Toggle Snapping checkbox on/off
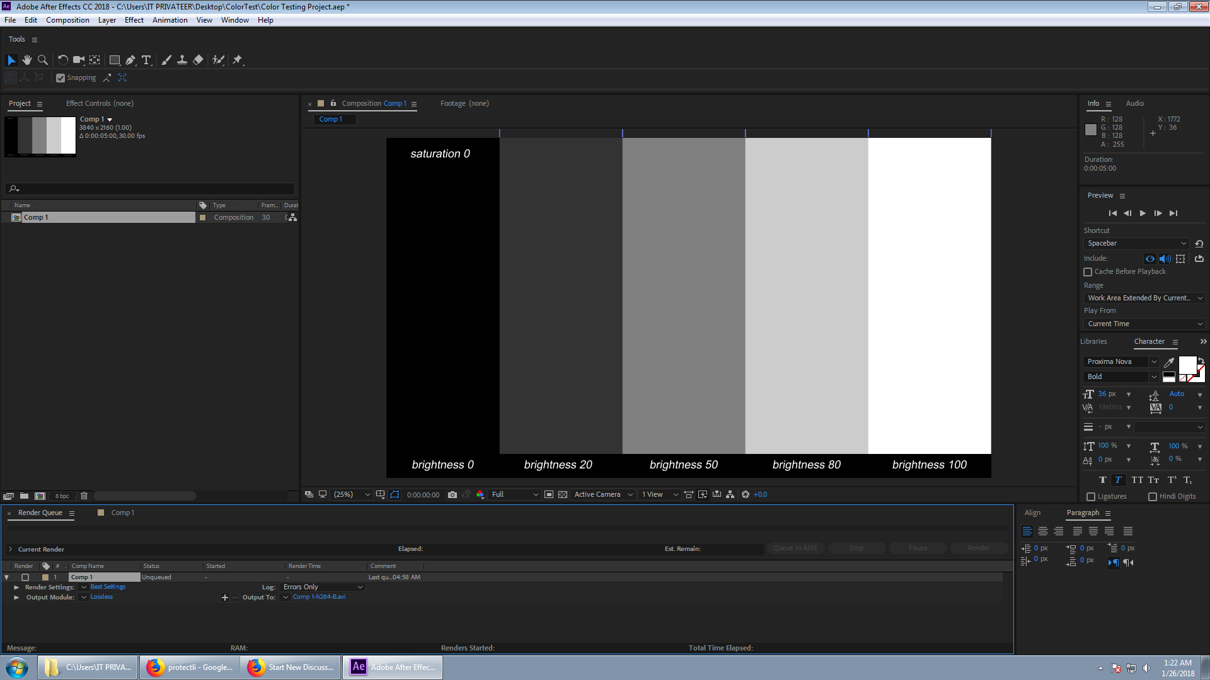 [x=60, y=77]
